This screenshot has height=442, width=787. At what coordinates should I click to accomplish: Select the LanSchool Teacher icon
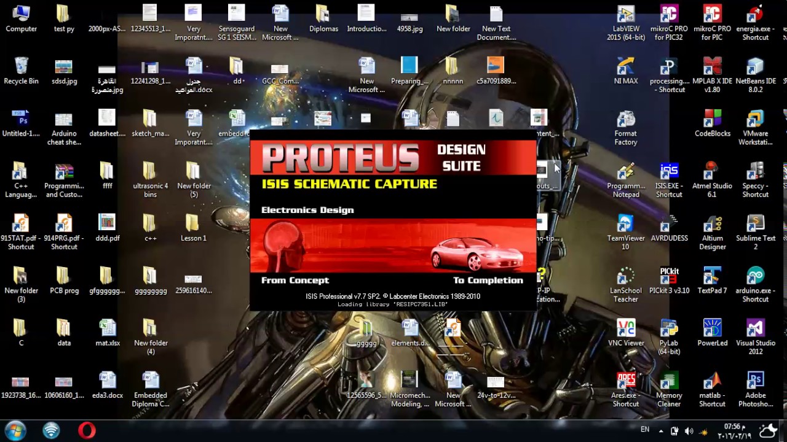pos(626,285)
